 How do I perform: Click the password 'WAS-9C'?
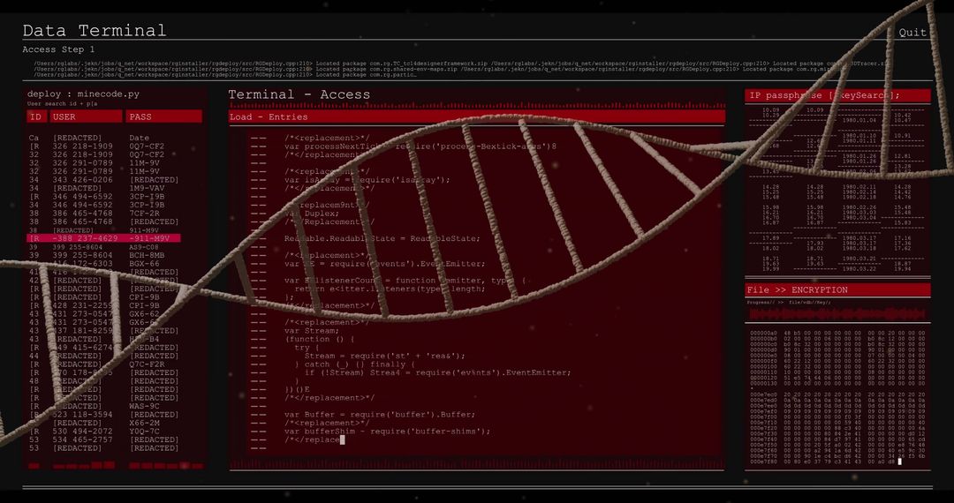144,407
